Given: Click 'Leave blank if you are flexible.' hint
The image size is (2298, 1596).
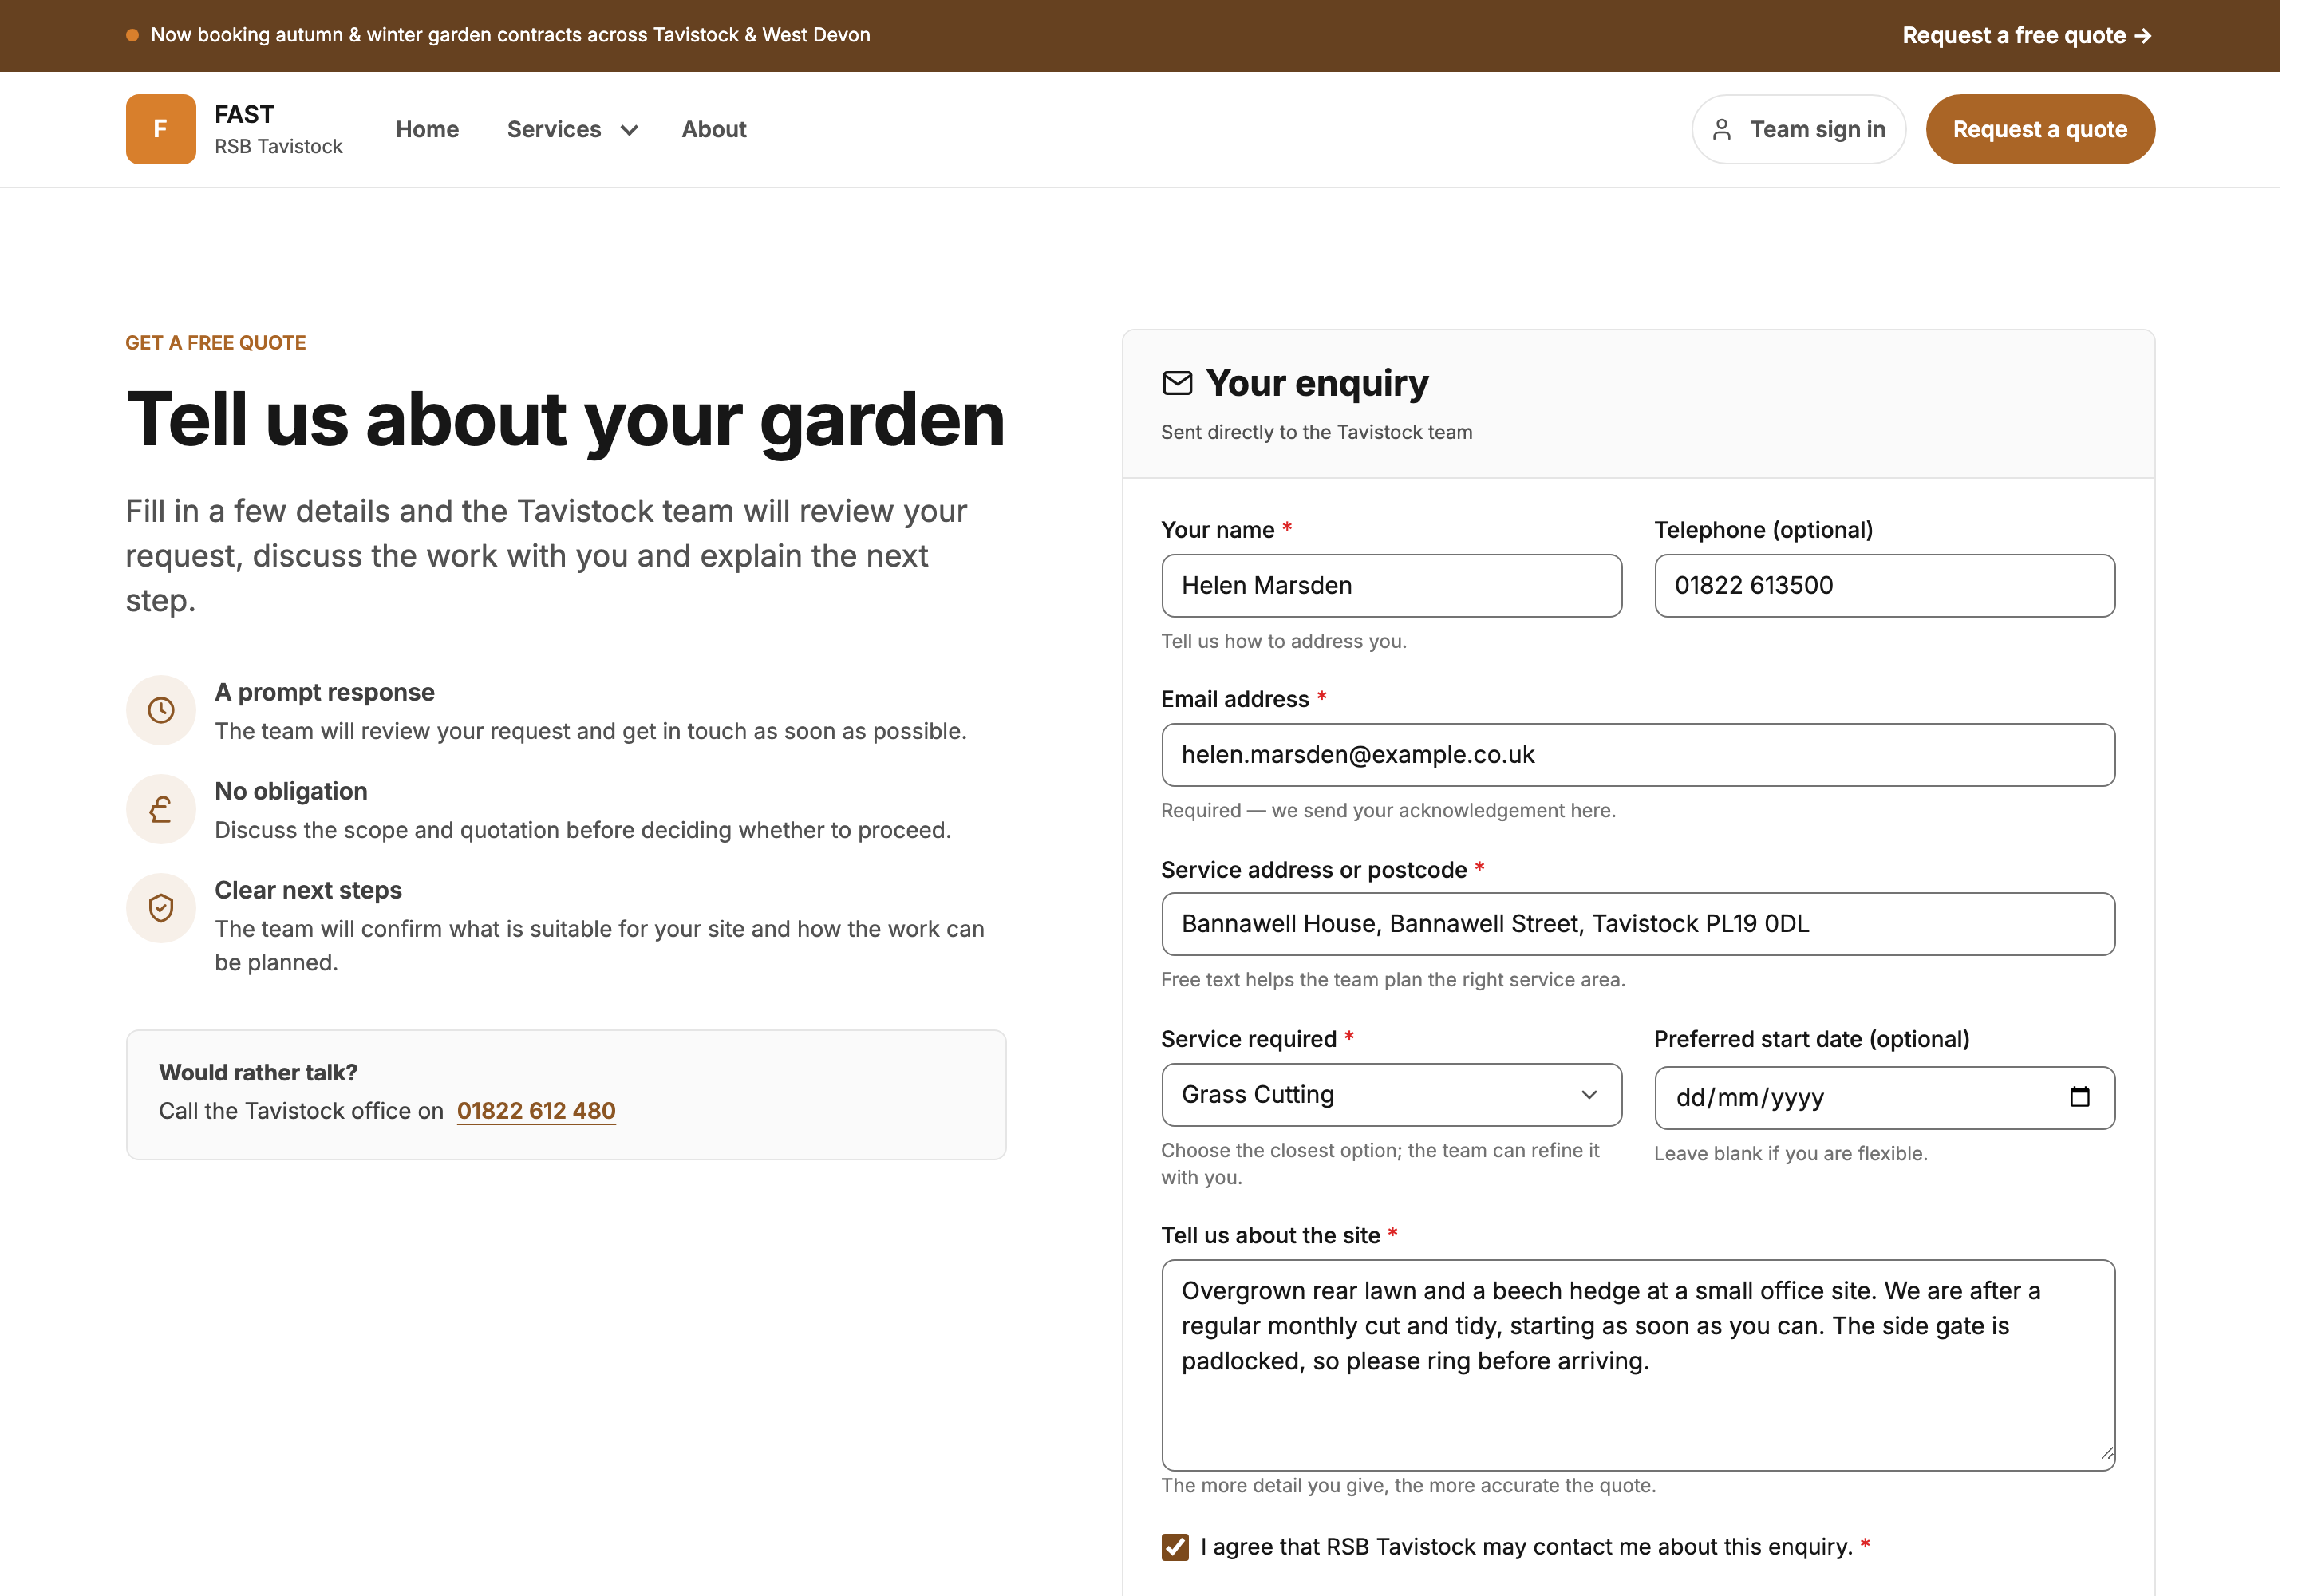Looking at the screenshot, I should point(1790,1153).
